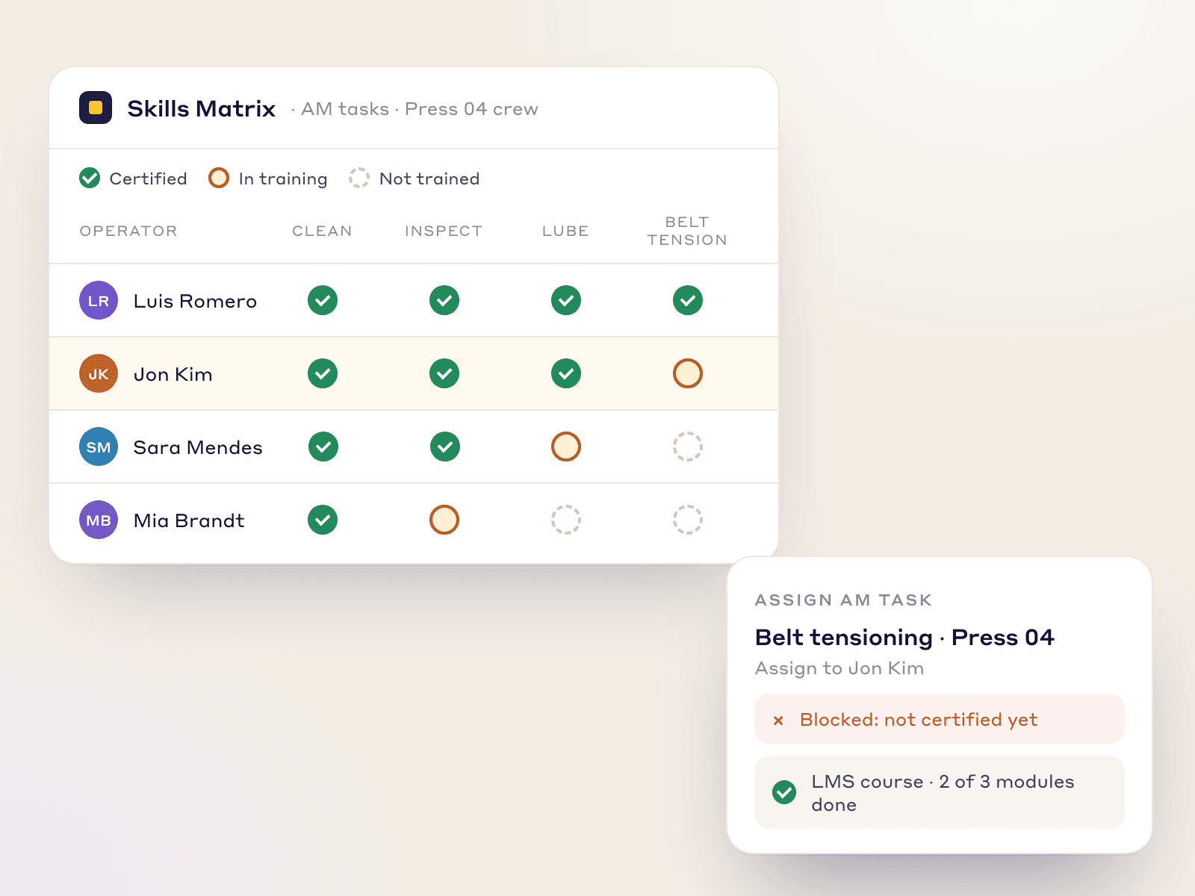The image size is (1195, 896).
Task: Click Jon Kim's Belt Tension in-training circle
Action: coord(688,373)
